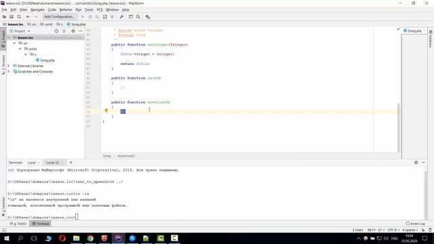The image size is (434, 244).
Task: Click the Open folder toolbar icon
Action: pyautogui.click(x=4, y=17)
